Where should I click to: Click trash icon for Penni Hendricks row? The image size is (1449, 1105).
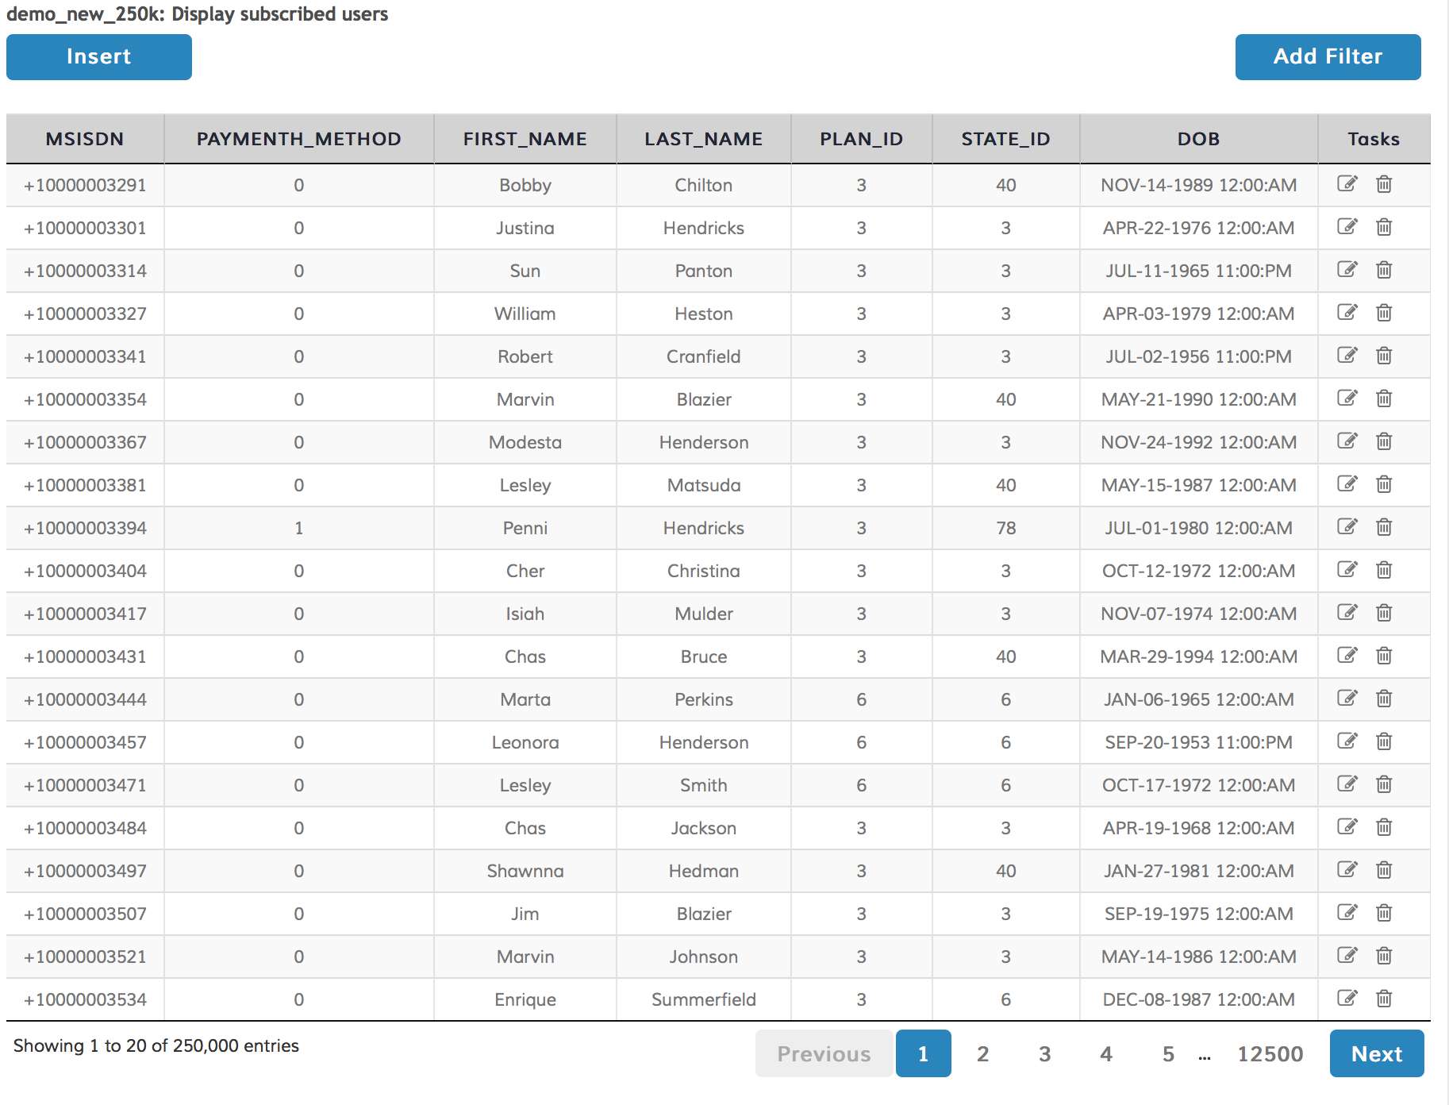click(x=1383, y=527)
